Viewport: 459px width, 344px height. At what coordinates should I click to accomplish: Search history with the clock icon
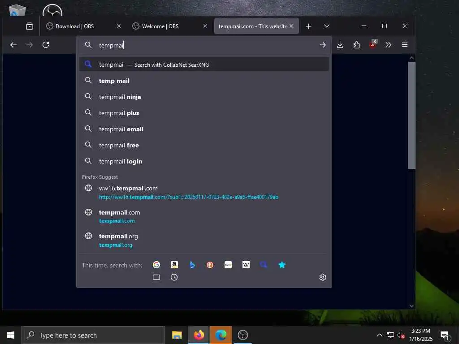coord(174,277)
